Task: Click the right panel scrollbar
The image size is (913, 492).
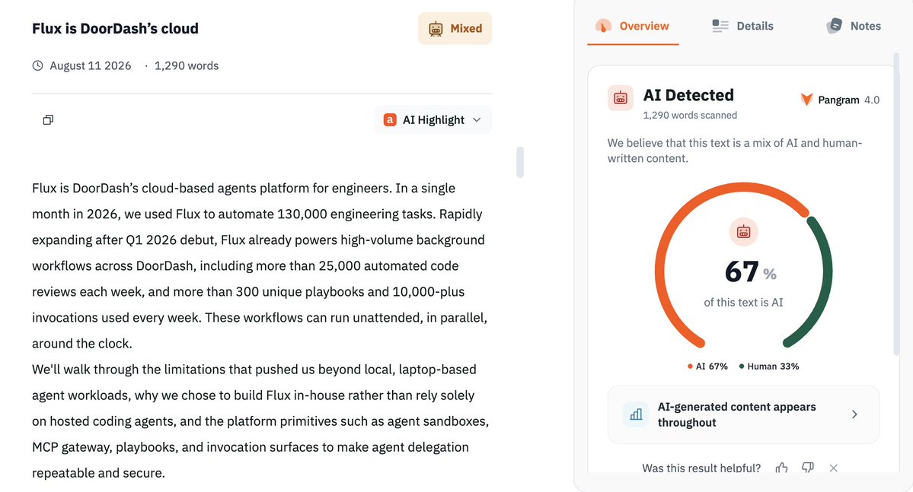Action: [x=897, y=204]
